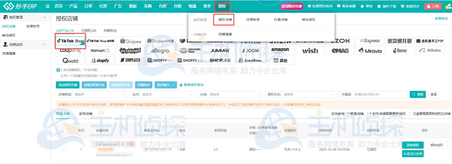Select the JUMIA platform tile
The image size is (452, 164).
[220, 51]
